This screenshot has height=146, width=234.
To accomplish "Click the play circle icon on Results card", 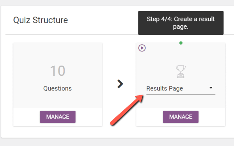I will pos(142,48).
